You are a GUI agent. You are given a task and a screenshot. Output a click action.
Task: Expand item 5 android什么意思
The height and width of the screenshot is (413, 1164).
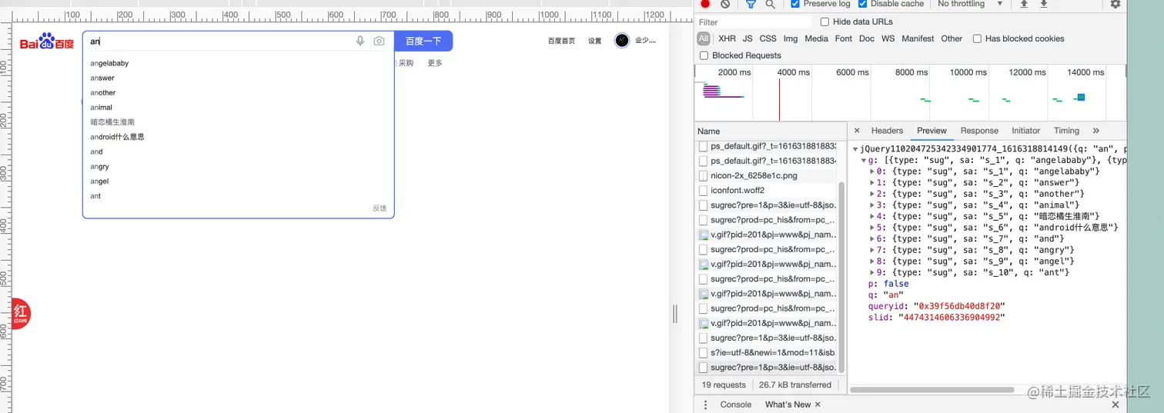pyautogui.click(x=872, y=228)
